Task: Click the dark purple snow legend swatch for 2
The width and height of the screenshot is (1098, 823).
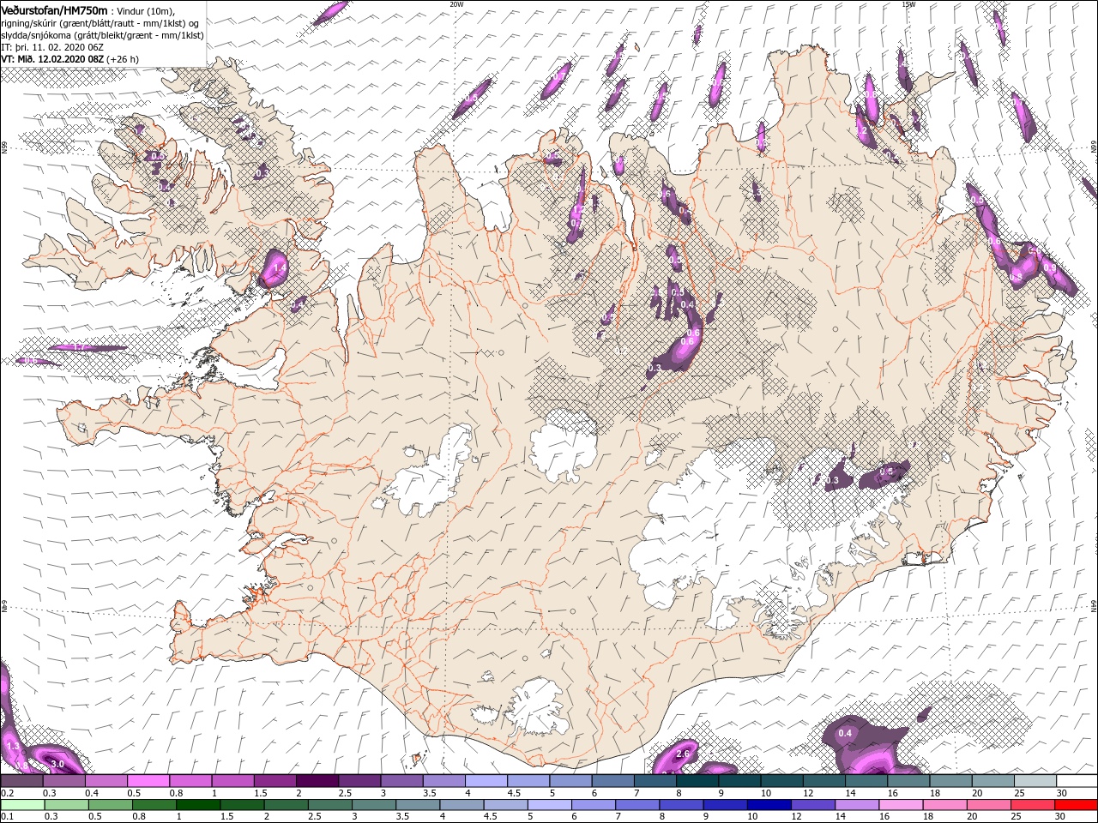Action: point(317,780)
